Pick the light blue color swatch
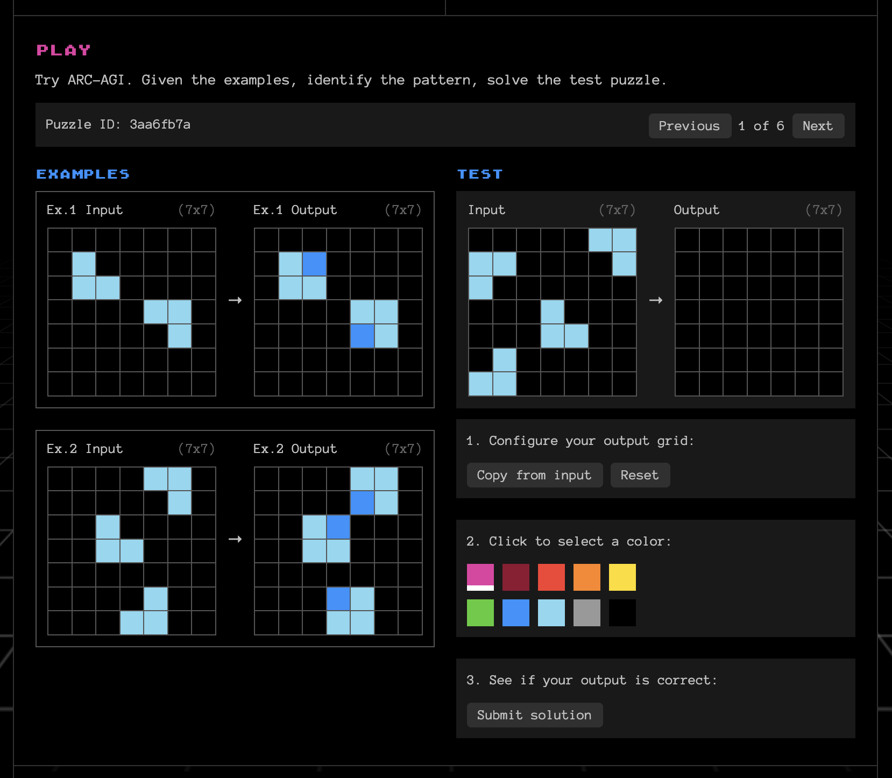892x778 pixels. 551,612
